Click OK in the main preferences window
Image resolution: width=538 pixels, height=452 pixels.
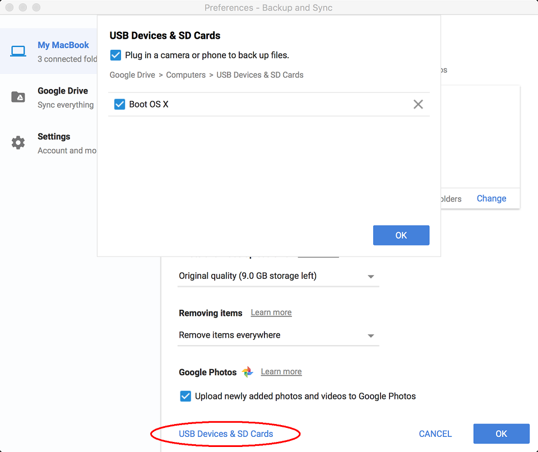(x=501, y=434)
